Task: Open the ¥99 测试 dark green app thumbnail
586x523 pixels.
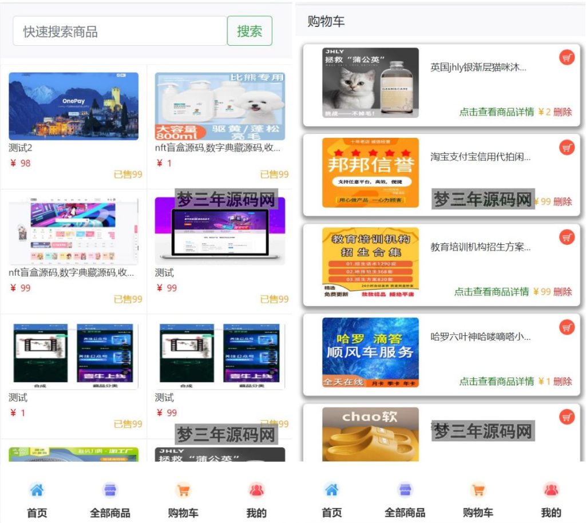Action: coord(220,356)
